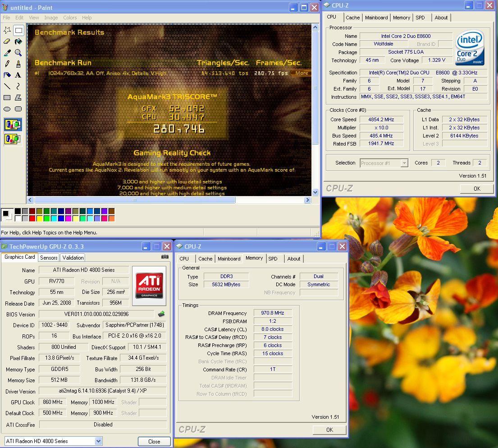Switch to Cache tab in the CPU-Z processor window
This screenshot has height=448, width=498.
point(352,18)
